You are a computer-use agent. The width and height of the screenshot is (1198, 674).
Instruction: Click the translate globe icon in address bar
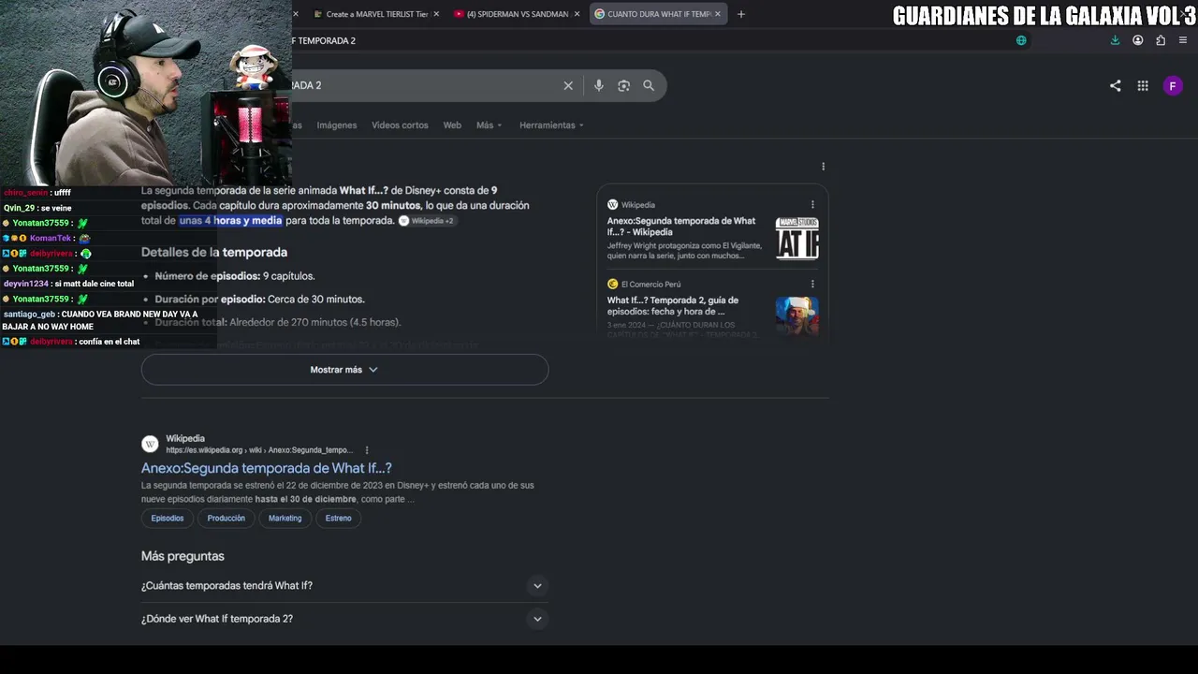1021,40
